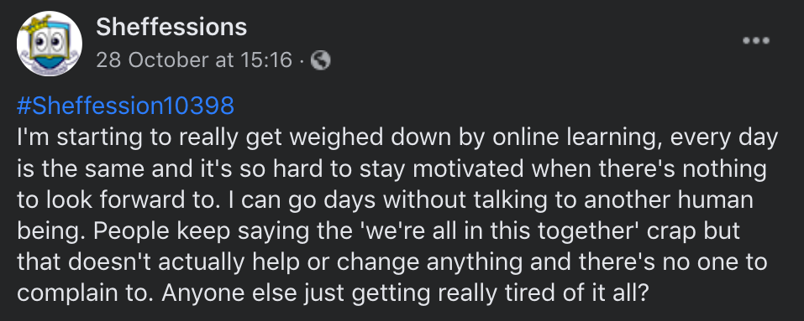Visit the Sheffessions page name link

tap(171, 27)
